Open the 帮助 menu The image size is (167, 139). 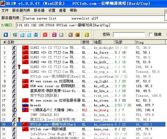pyautogui.click(x=74, y=10)
